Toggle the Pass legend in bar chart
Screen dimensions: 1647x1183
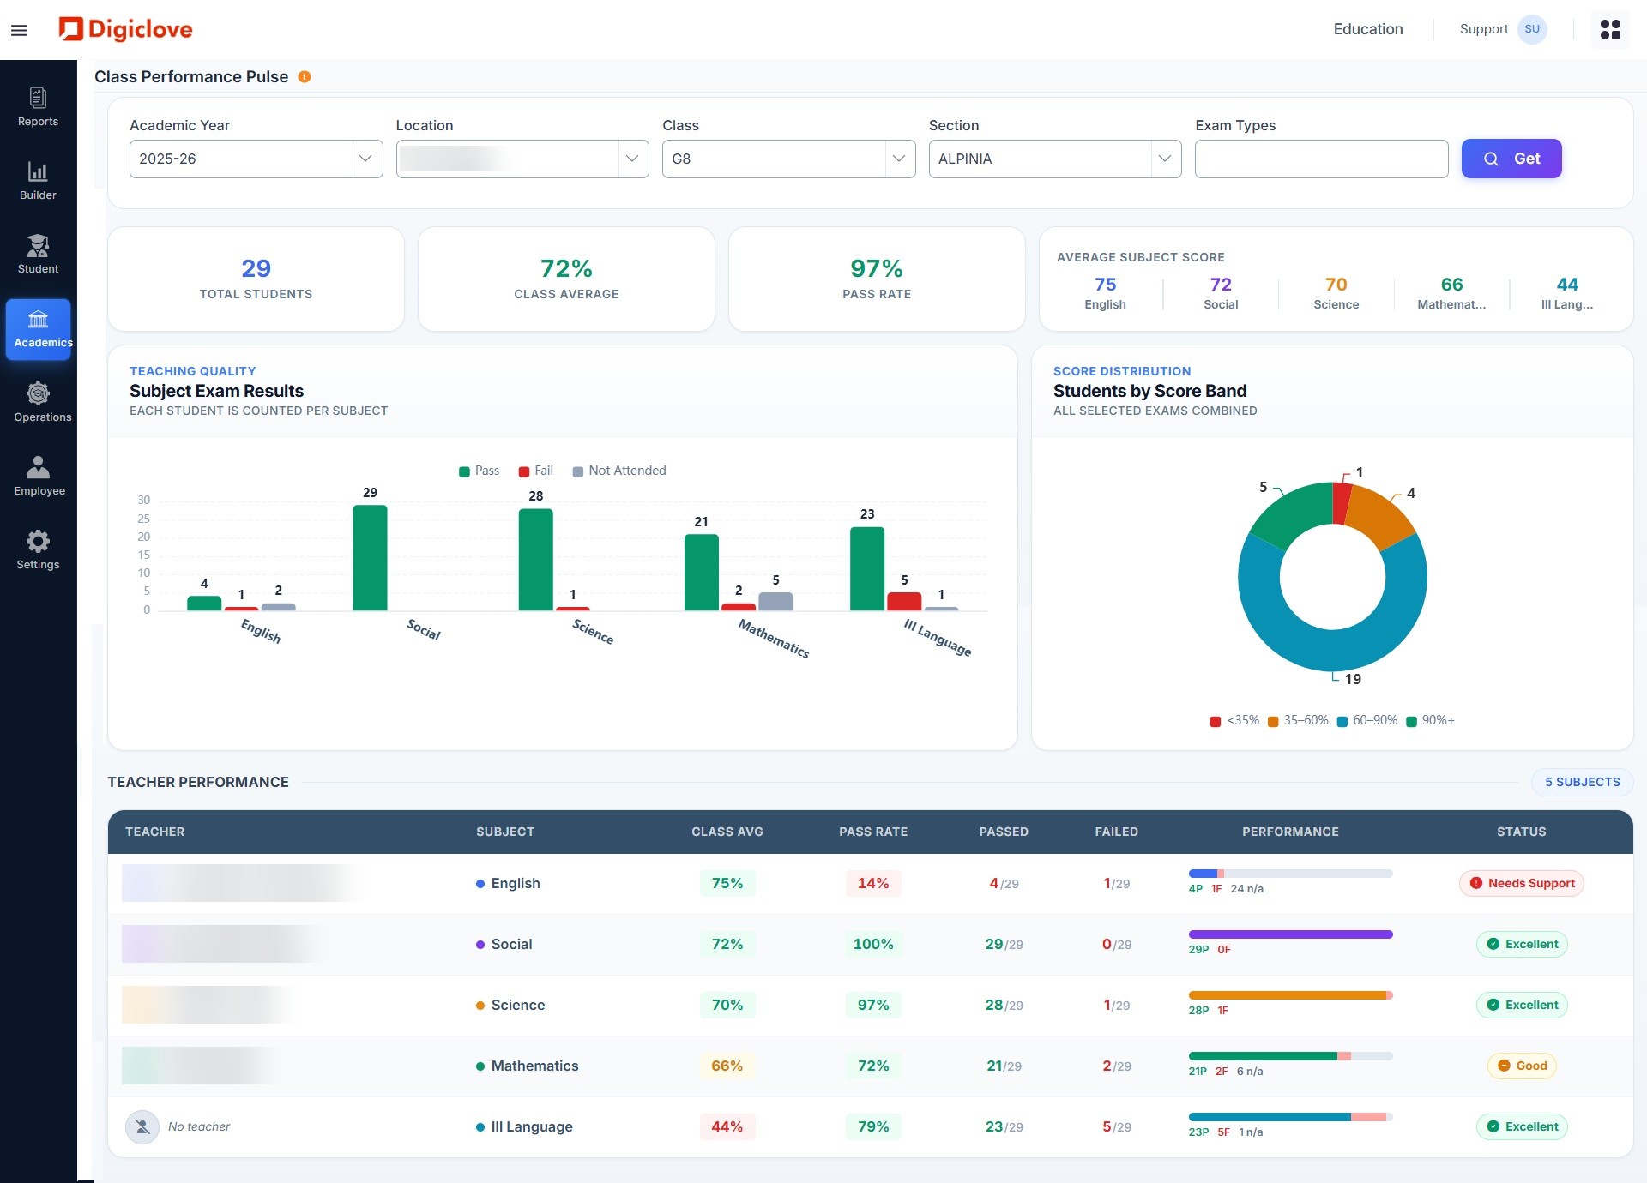click(x=480, y=471)
